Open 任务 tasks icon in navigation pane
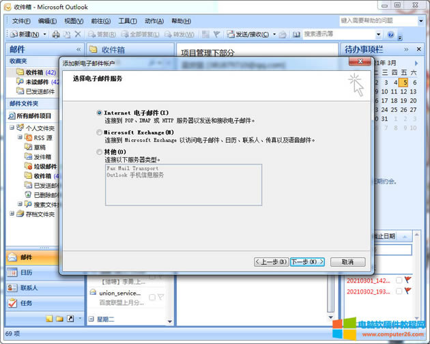 click(x=13, y=303)
